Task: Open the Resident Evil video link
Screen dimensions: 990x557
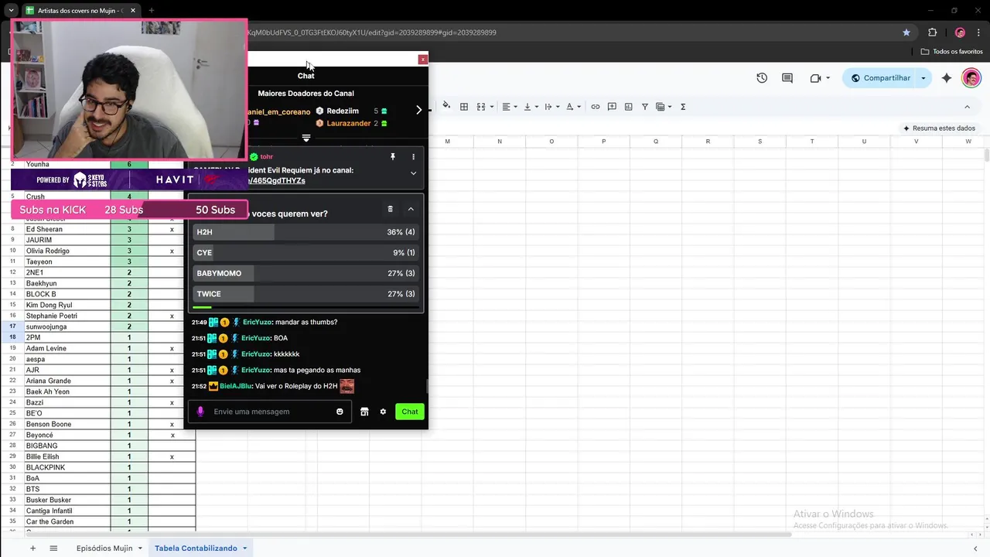Action: (276, 181)
